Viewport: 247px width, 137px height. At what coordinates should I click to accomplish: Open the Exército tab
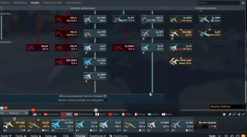[x=5, y=3]
